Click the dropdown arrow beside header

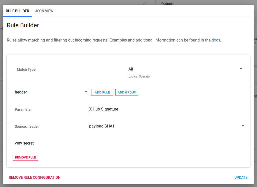[86, 92]
